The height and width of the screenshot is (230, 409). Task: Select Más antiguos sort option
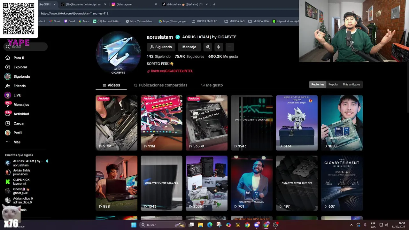click(x=351, y=85)
